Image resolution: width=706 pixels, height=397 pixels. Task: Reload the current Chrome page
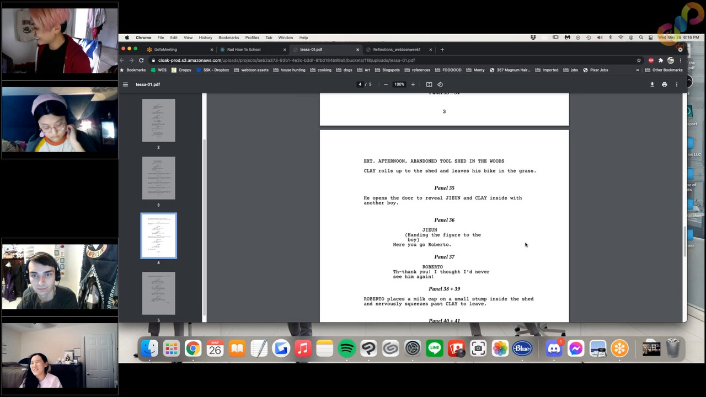pyautogui.click(x=141, y=60)
